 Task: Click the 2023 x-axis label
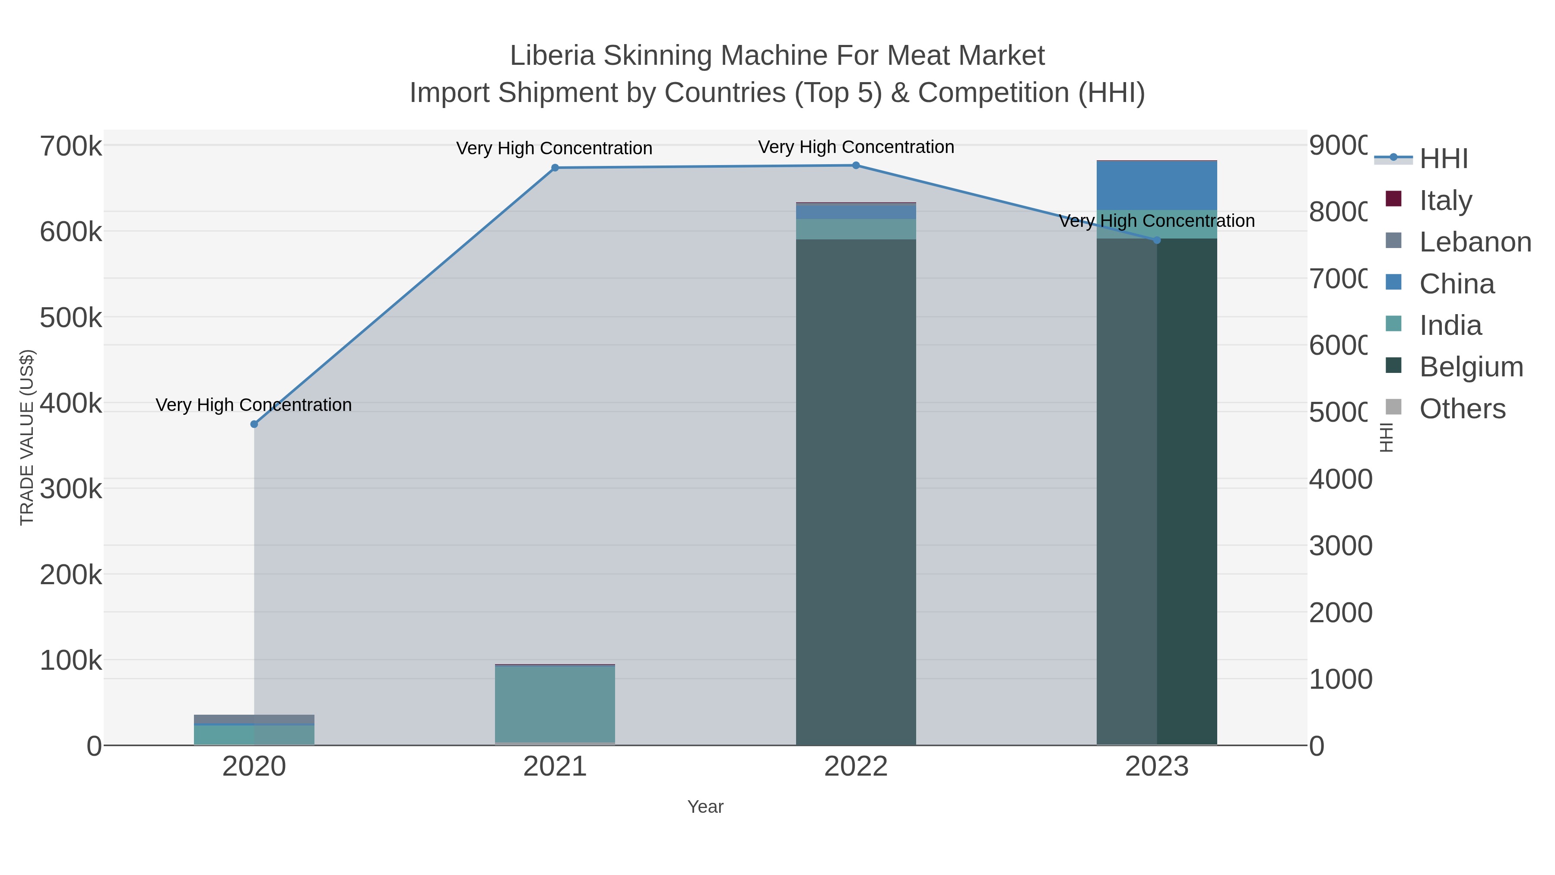1157,767
